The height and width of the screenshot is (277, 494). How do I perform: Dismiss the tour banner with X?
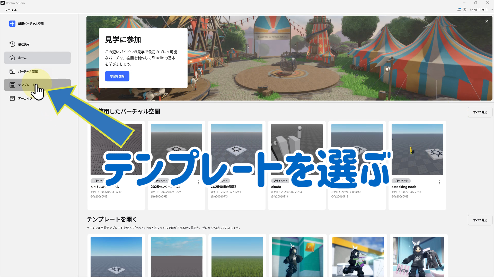click(487, 21)
